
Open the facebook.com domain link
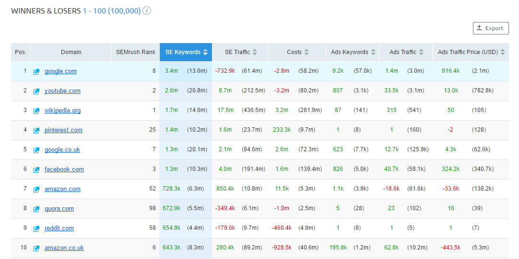(64, 169)
